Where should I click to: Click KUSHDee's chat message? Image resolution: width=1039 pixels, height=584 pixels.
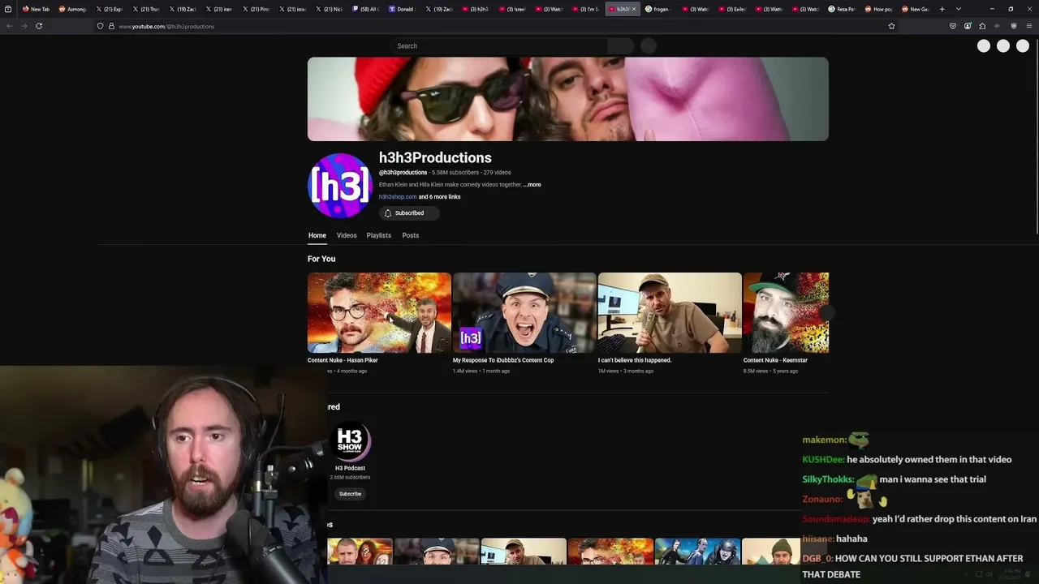(x=907, y=460)
